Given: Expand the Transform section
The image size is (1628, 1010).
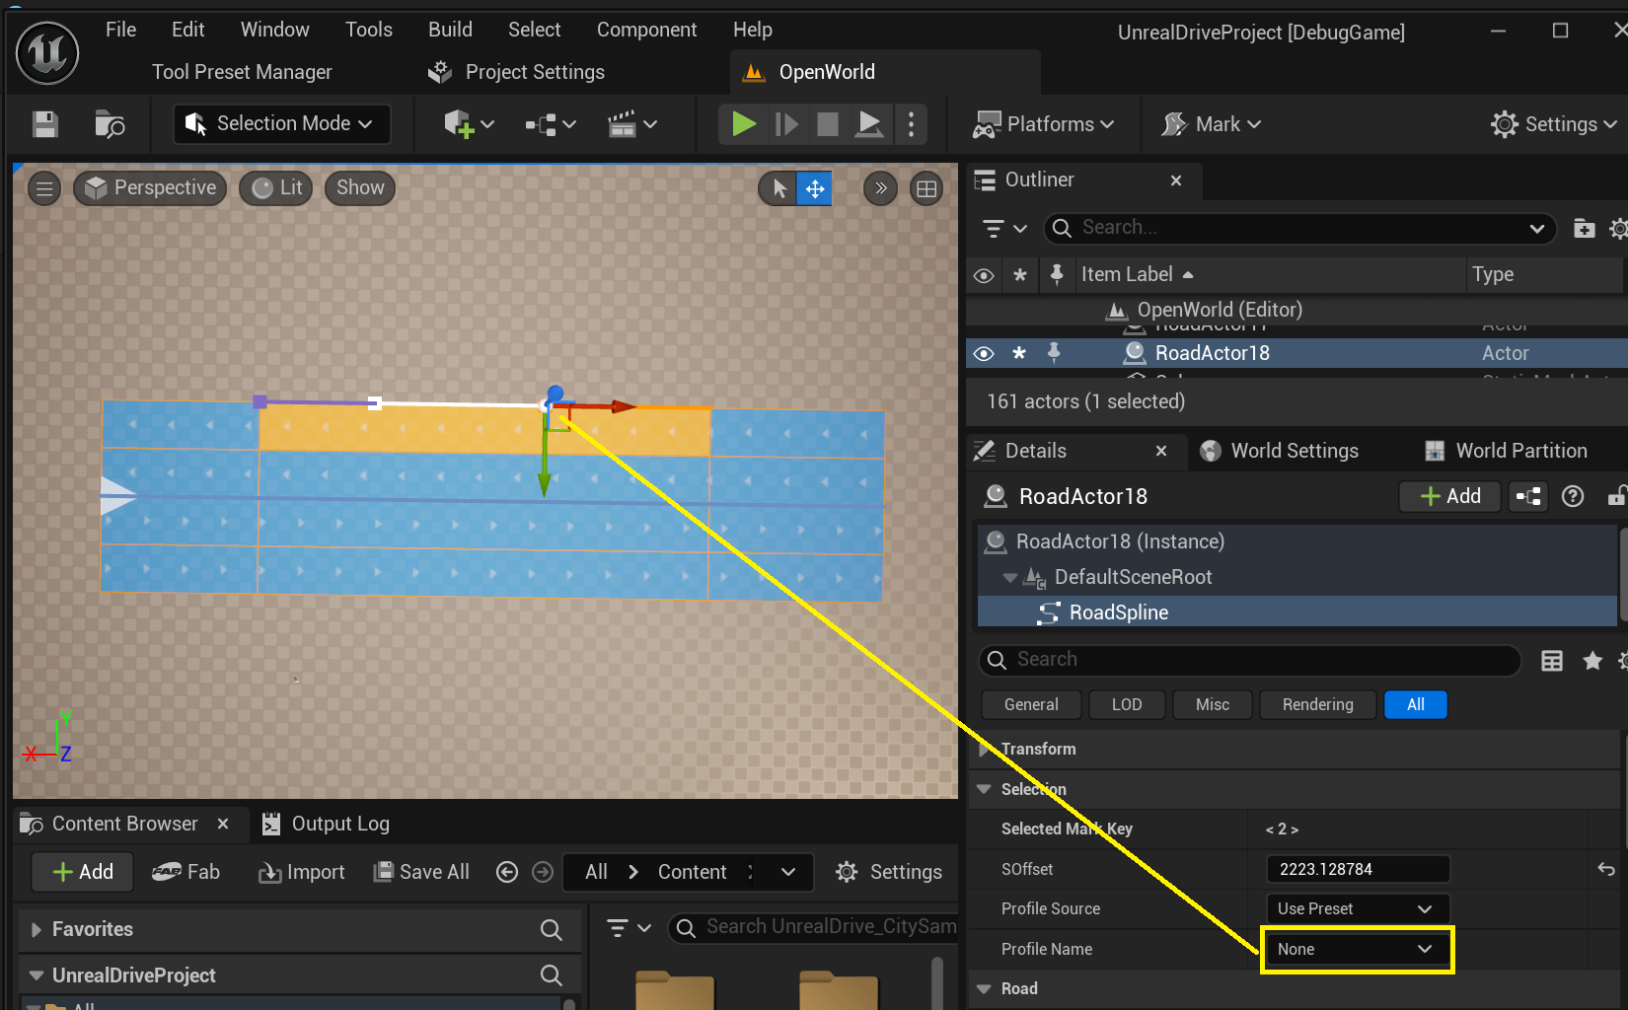Looking at the screenshot, I should [985, 750].
